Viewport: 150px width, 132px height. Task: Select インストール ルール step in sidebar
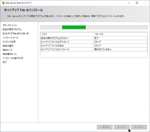click(10, 38)
